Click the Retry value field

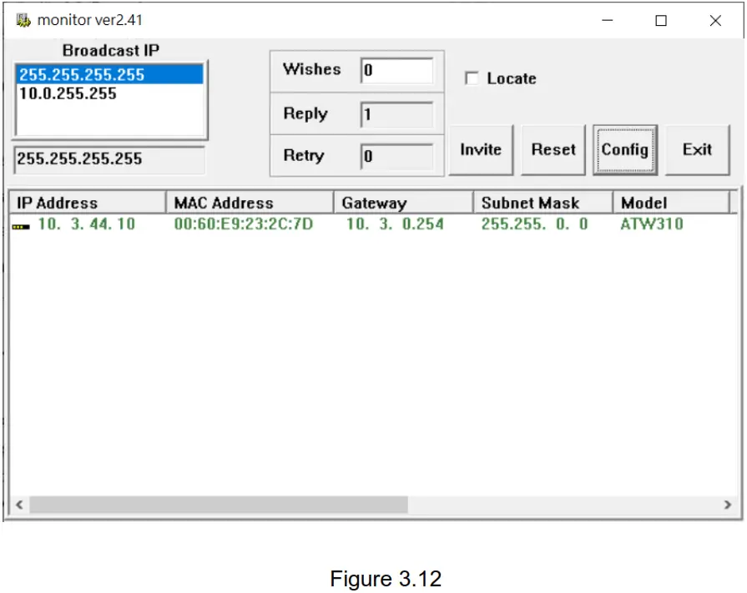tap(396, 156)
